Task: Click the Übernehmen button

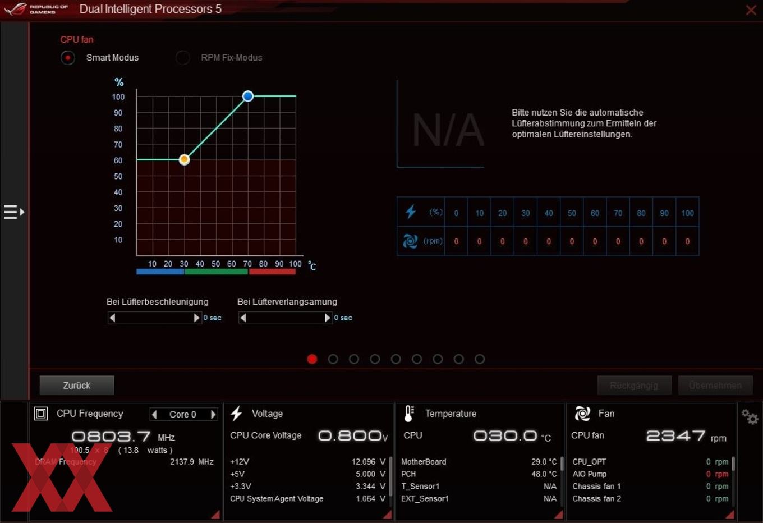Action: tap(715, 386)
